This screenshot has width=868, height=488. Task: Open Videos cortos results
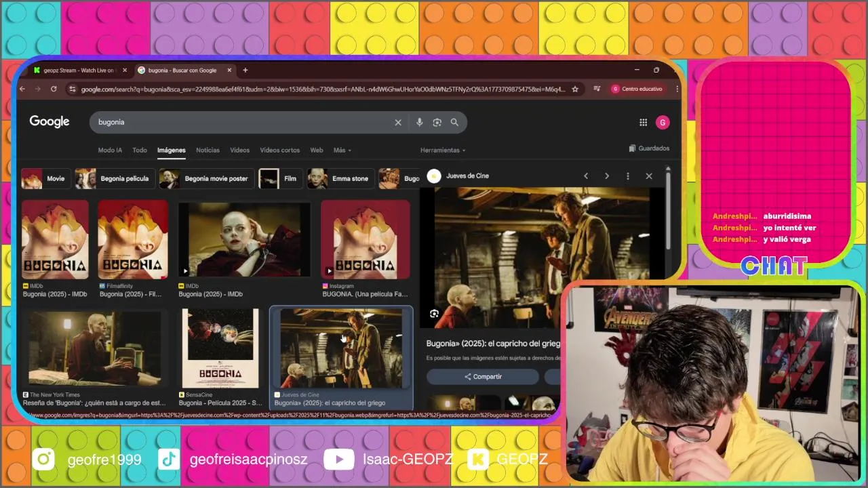280,150
